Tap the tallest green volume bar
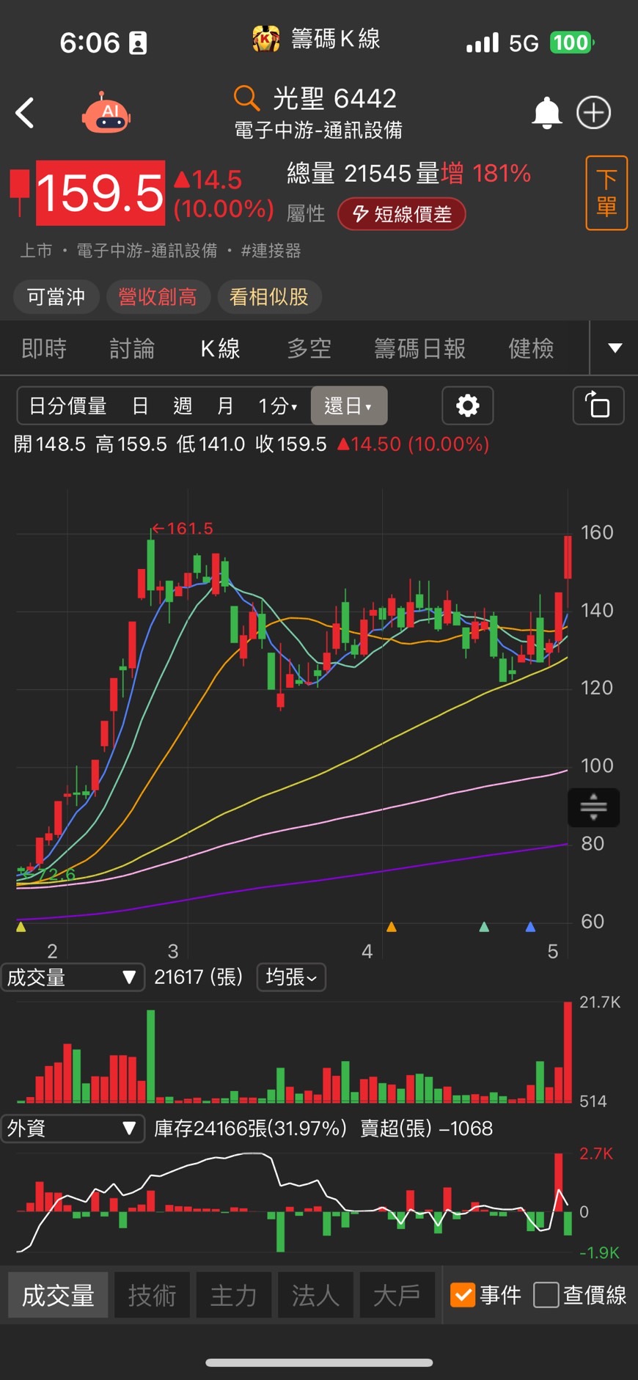The image size is (638, 1380). [x=150, y=1056]
